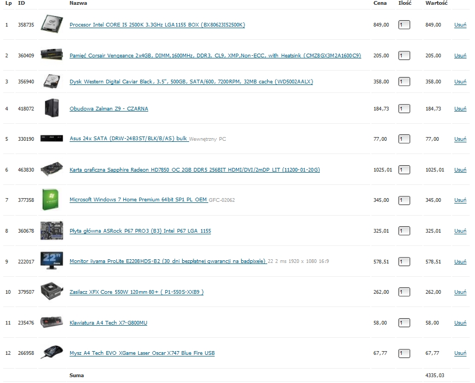
Task: Click the GFC-02062 product code text
Action: pyautogui.click(x=222, y=200)
